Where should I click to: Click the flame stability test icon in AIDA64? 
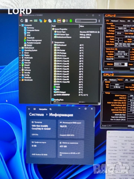click(x=45, y=21)
